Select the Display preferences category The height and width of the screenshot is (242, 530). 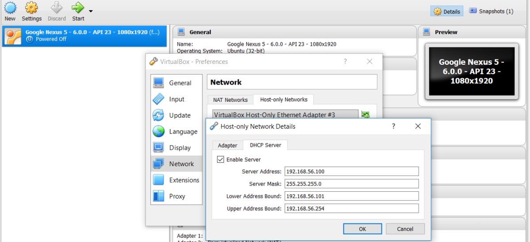click(x=176, y=148)
